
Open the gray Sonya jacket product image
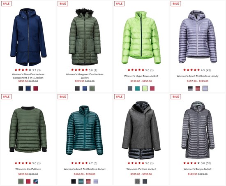198,130
